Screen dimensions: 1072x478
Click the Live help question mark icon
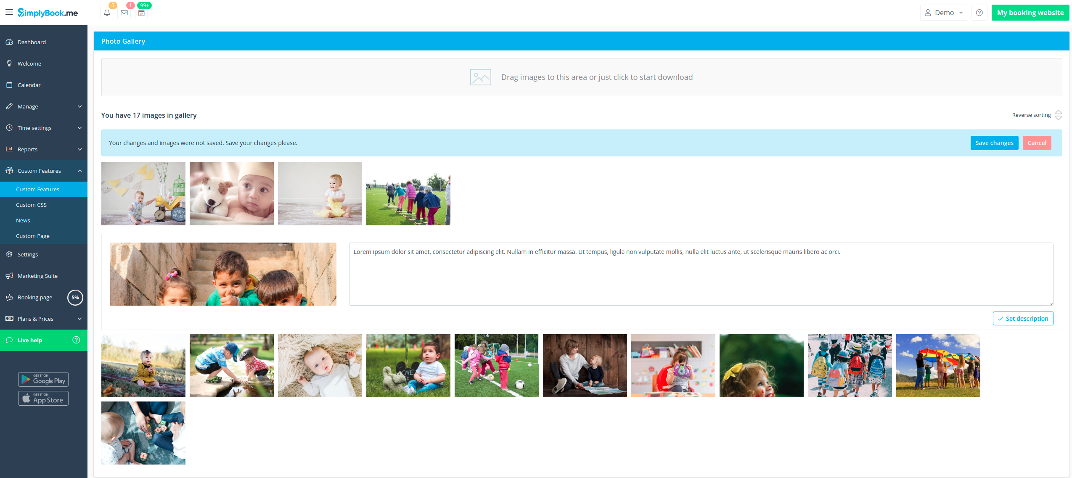click(x=76, y=340)
